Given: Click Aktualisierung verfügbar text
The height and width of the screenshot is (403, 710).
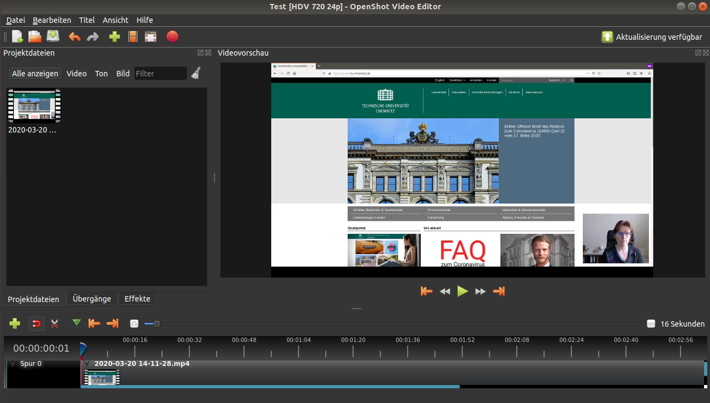Looking at the screenshot, I should pyautogui.click(x=659, y=37).
